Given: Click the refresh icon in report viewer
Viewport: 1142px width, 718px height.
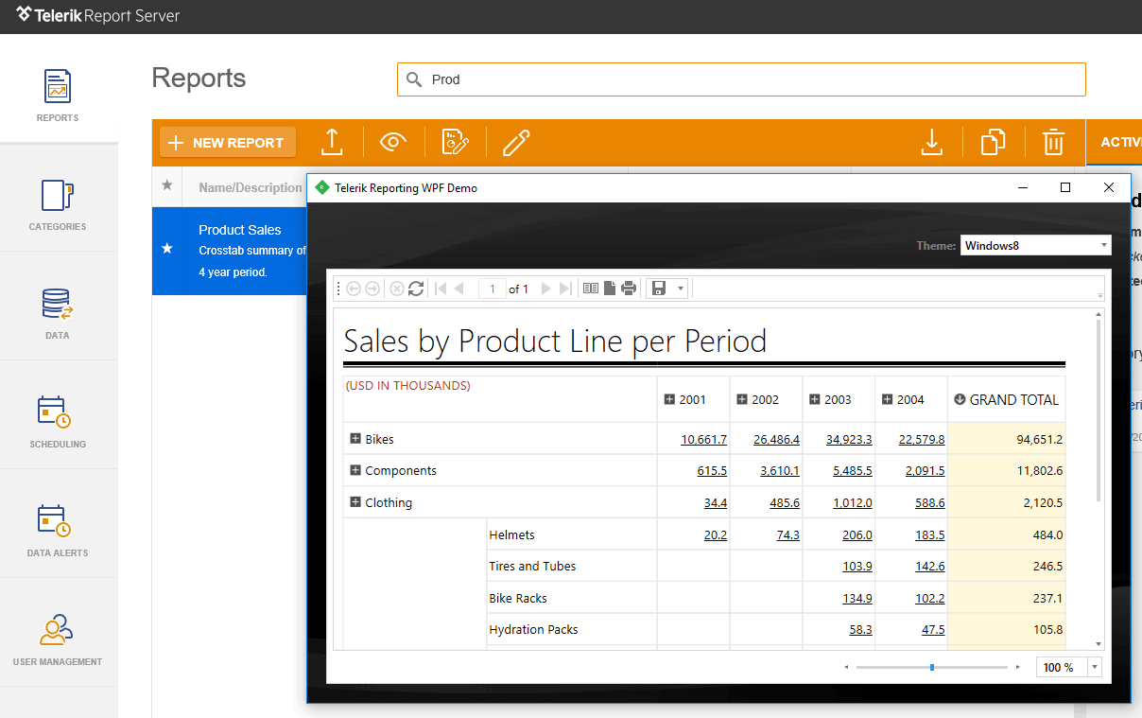Looking at the screenshot, I should tap(416, 289).
